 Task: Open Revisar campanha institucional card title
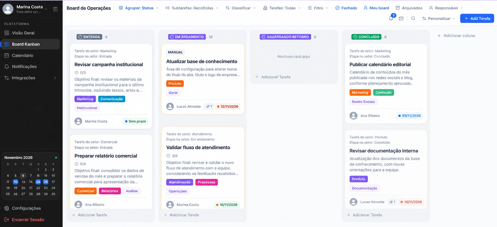click(109, 64)
